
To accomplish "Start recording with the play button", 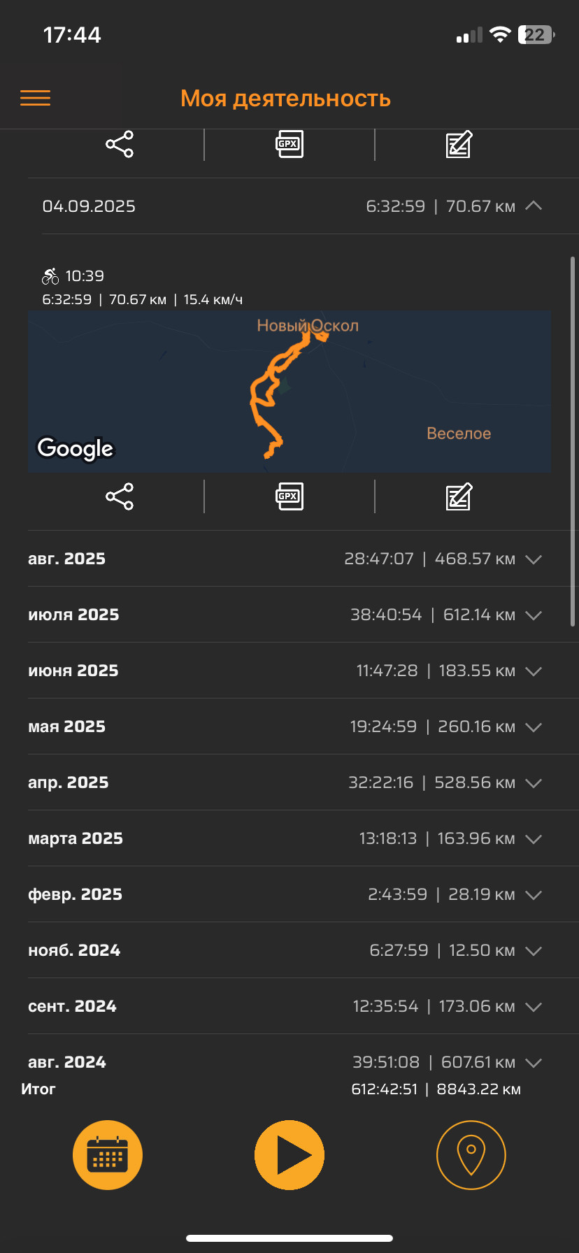I will pos(289,1155).
